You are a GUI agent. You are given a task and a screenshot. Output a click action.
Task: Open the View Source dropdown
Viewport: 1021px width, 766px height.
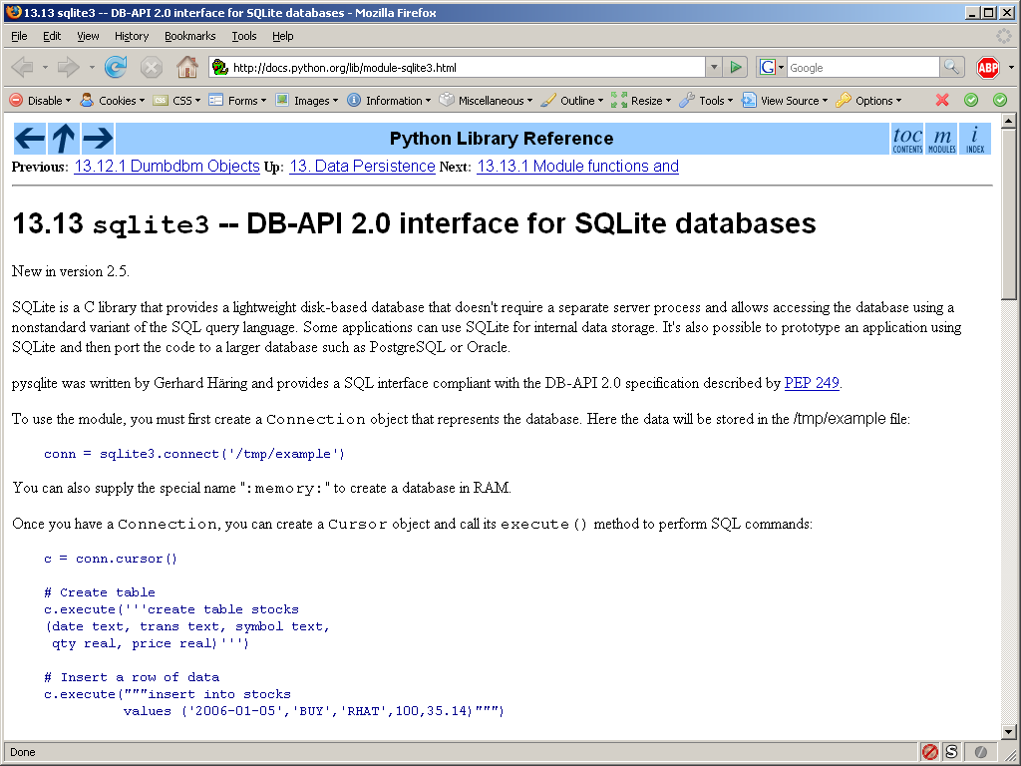point(785,101)
